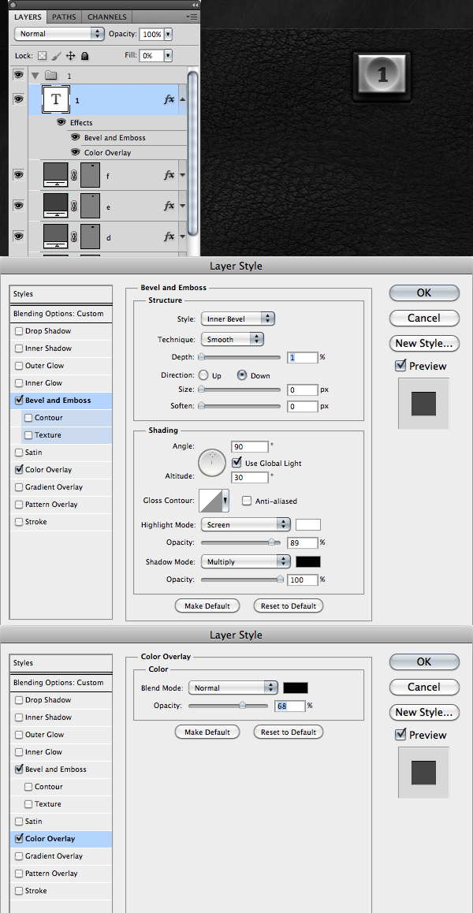Click the lock image pixels brush icon
This screenshot has width=473, height=913.
tap(57, 56)
